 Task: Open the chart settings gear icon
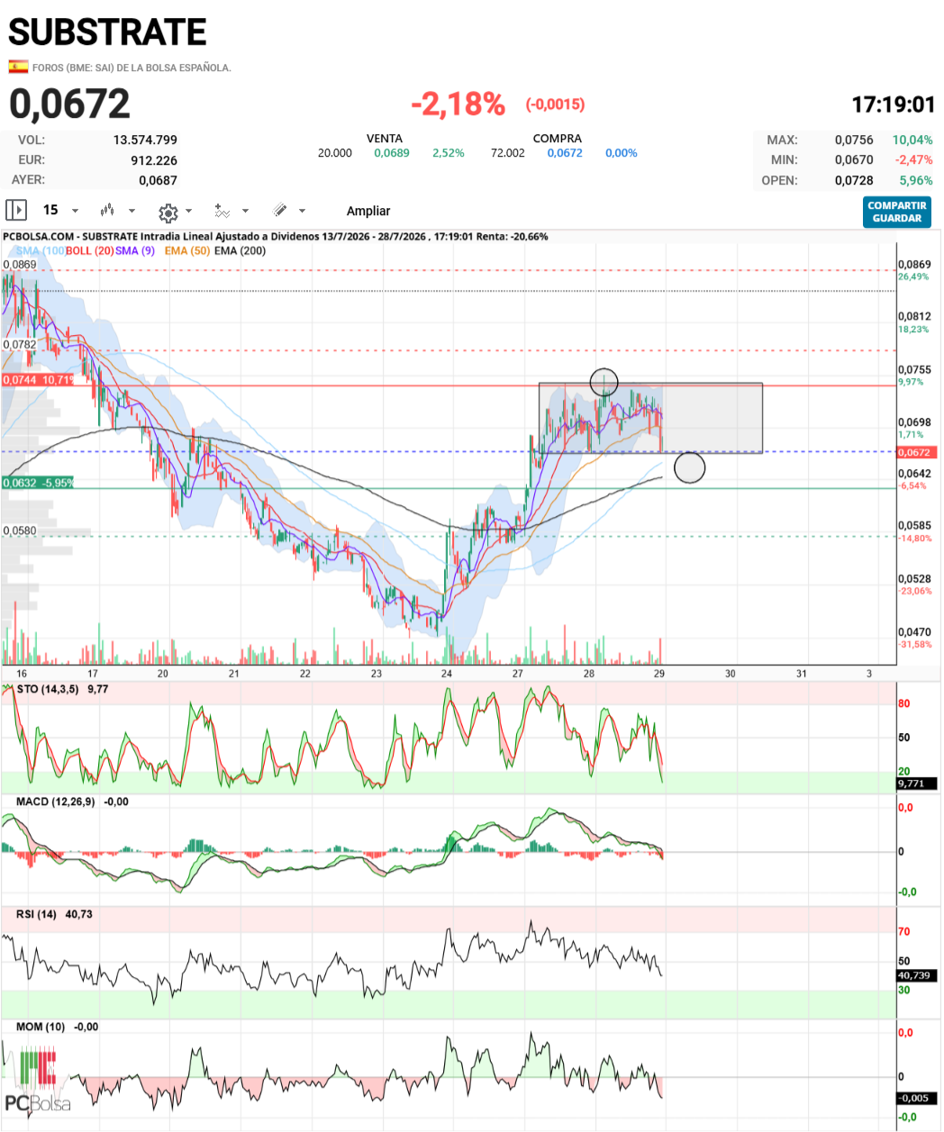(x=168, y=213)
